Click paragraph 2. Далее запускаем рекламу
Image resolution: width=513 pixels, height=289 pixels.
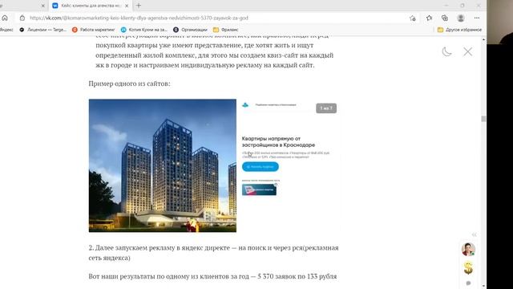[x=213, y=253]
